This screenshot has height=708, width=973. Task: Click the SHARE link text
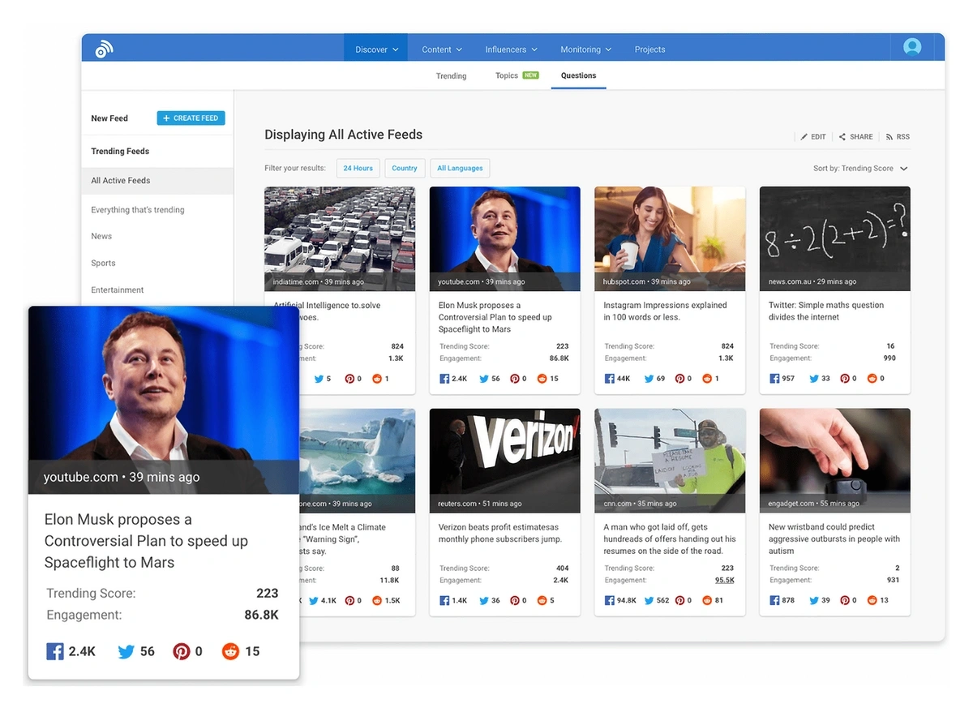[x=861, y=137]
